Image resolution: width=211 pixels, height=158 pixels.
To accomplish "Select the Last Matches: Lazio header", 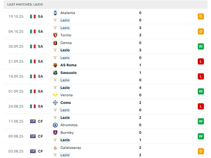I will click(x=25, y=5).
